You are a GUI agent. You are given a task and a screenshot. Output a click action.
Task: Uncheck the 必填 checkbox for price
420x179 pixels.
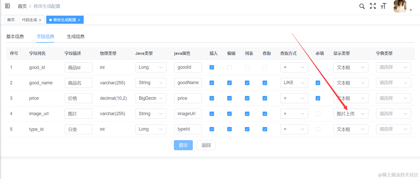click(x=318, y=98)
